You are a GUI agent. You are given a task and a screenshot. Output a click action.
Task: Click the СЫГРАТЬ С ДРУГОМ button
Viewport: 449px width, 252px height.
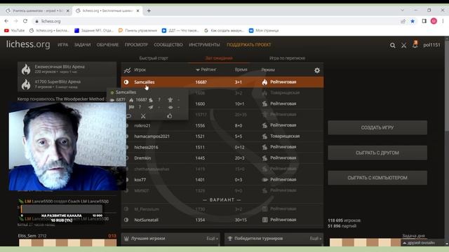tap(377, 153)
